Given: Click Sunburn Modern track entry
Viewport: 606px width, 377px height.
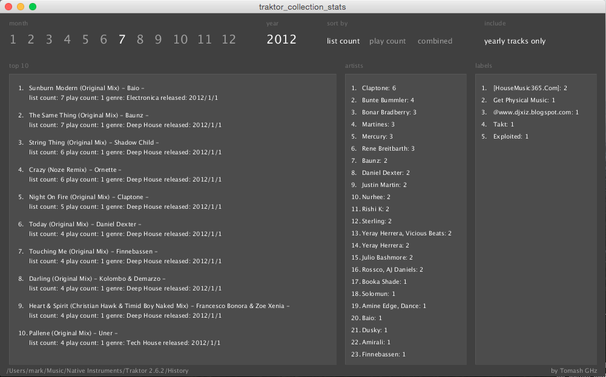Looking at the screenshot, I should (86, 88).
